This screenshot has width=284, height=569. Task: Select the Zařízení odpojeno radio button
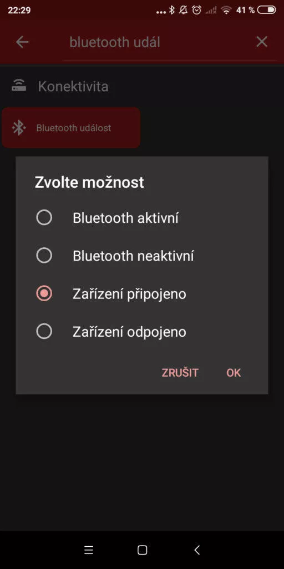tap(44, 331)
